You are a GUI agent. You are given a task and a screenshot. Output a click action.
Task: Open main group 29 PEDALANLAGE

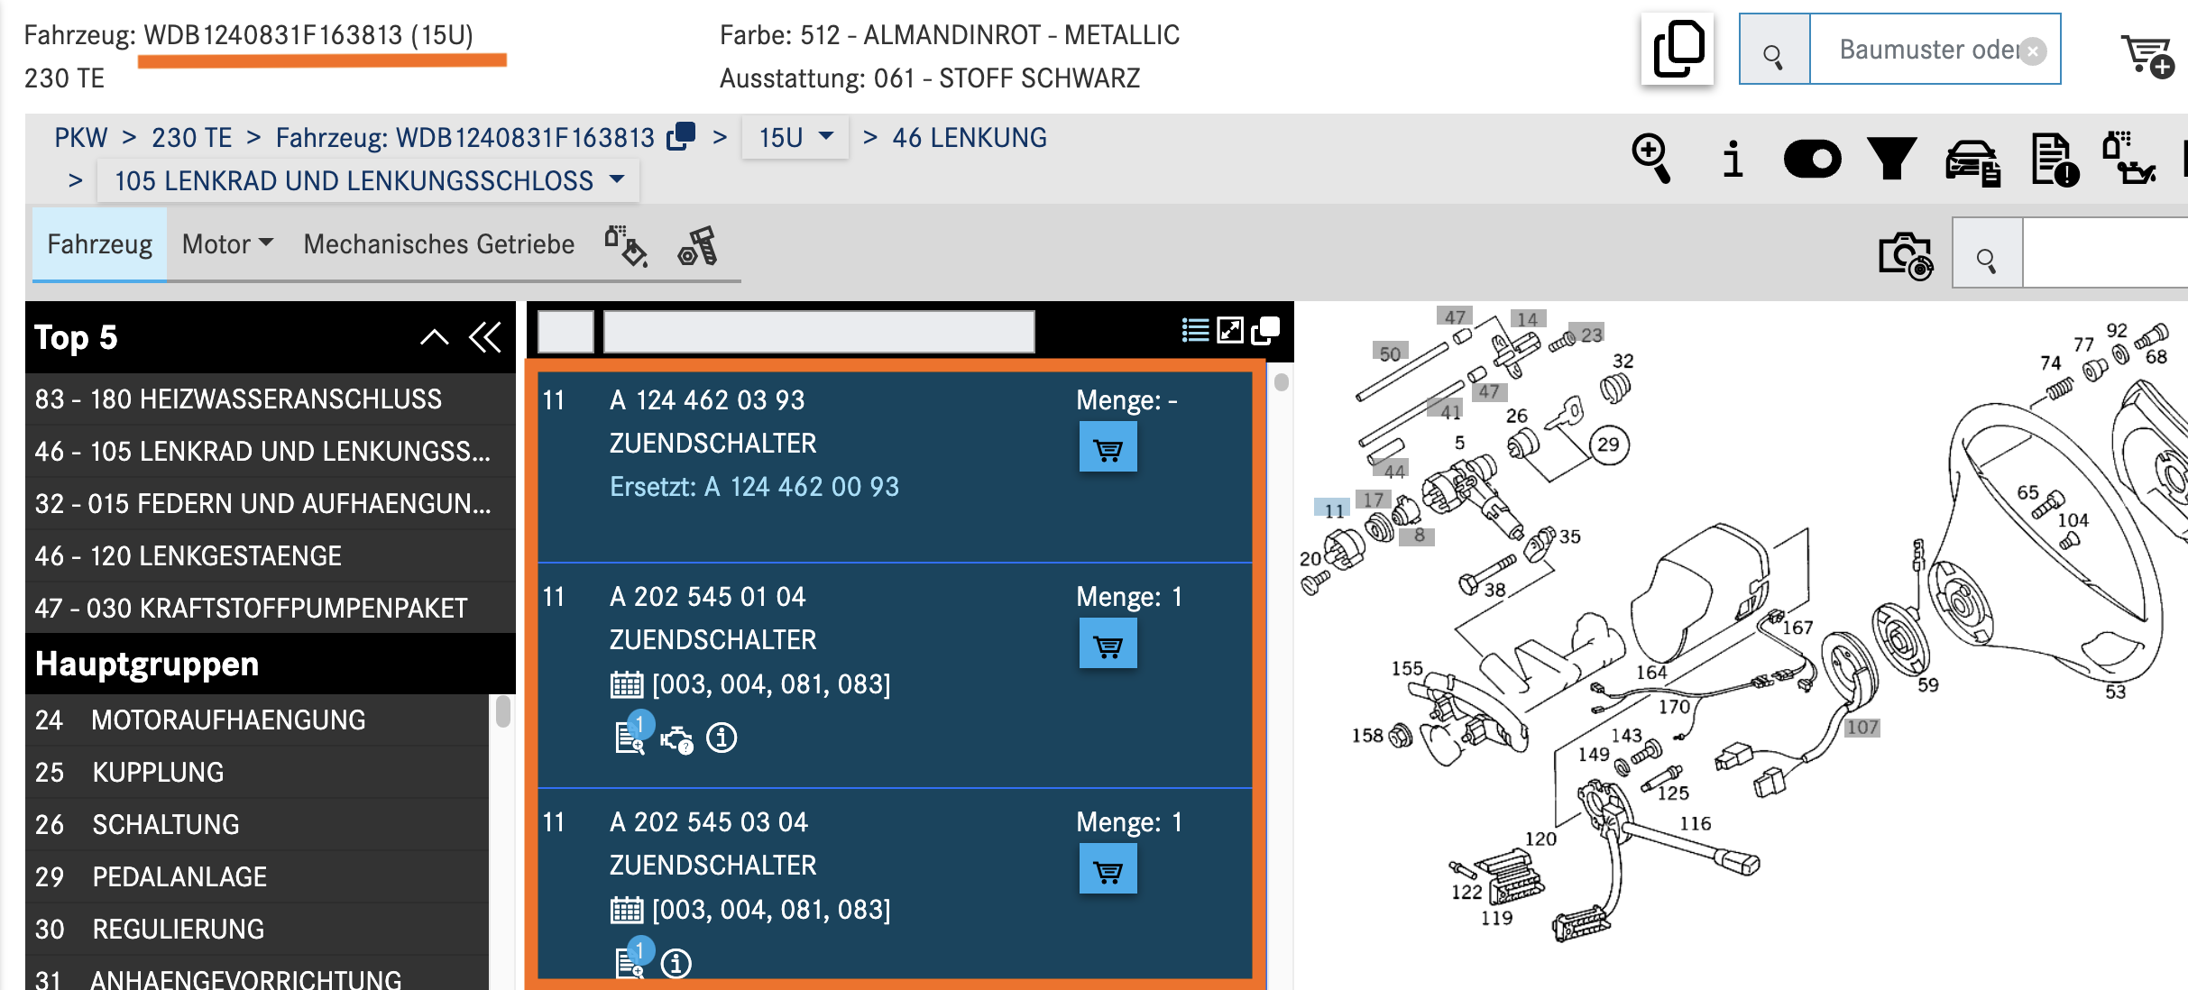pyautogui.click(x=257, y=876)
